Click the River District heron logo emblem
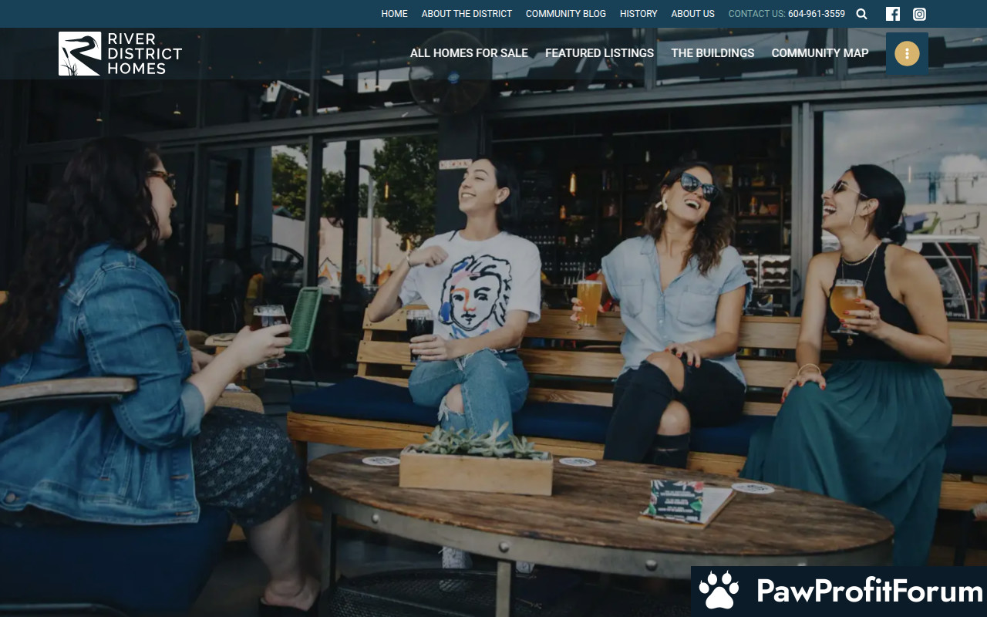The width and height of the screenshot is (987, 617). click(x=79, y=53)
